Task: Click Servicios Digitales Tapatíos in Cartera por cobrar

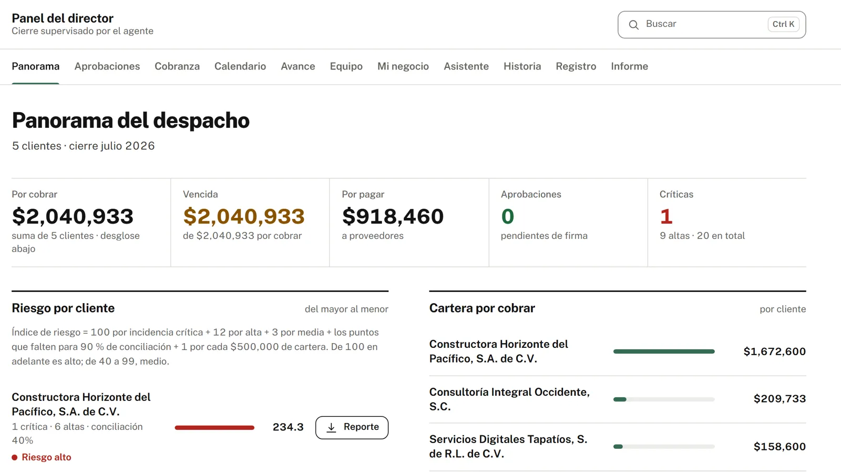Action: point(508,447)
